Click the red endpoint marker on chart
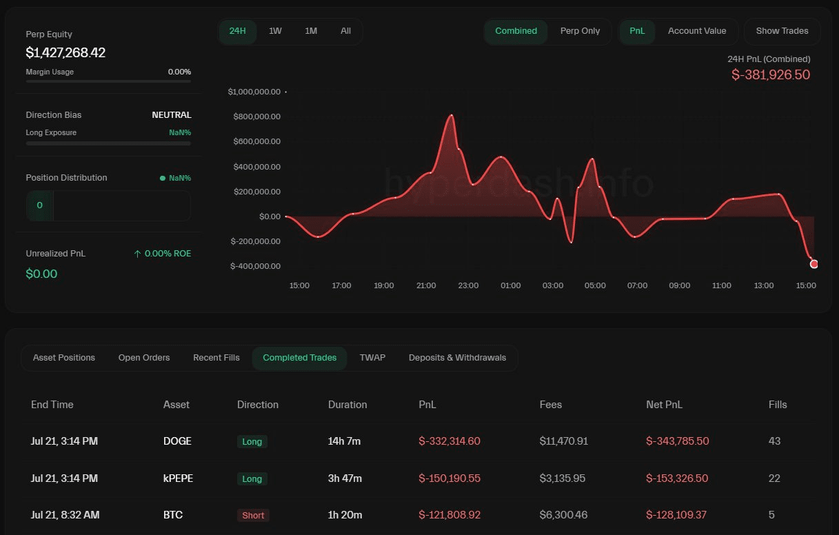The width and height of the screenshot is (839, 535). (814, 264)
